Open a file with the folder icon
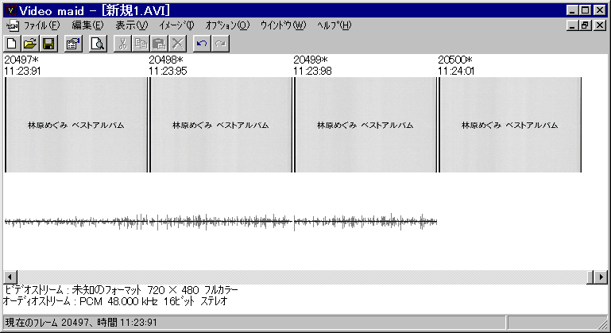 pyautogui.click(x=29, y=44)
